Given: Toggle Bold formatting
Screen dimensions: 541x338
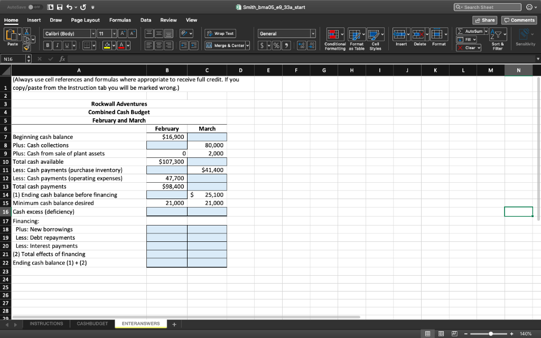Looking at the screenshot, I should [x=48, y=45].
